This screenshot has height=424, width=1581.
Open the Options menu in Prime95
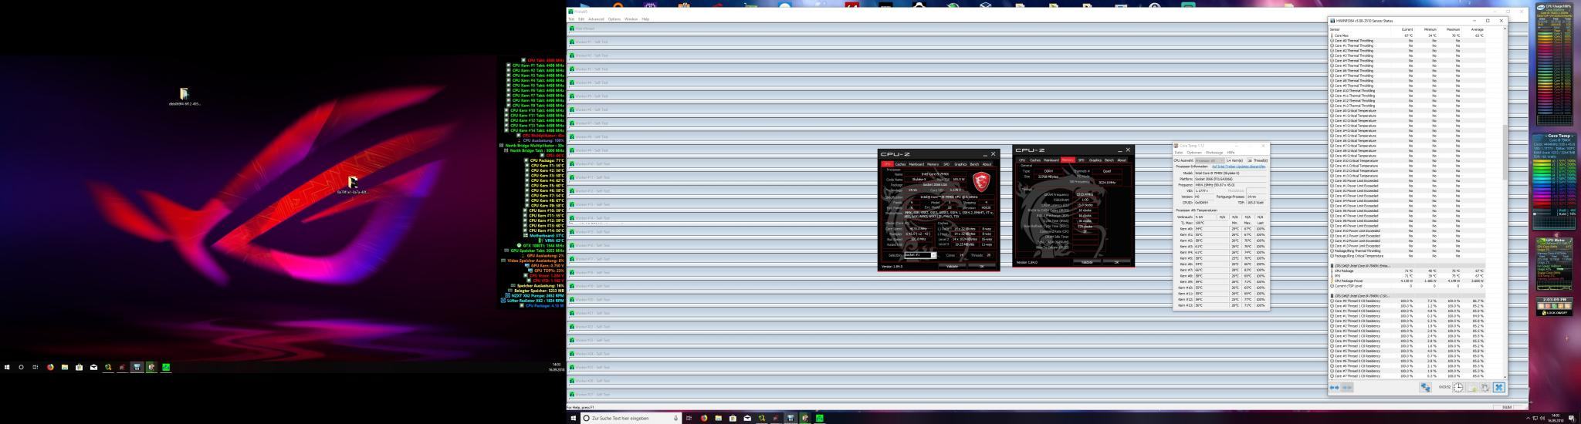pos(614,19)
